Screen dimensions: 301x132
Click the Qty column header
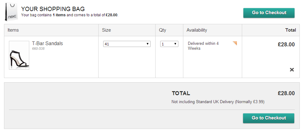coord(162,30)
